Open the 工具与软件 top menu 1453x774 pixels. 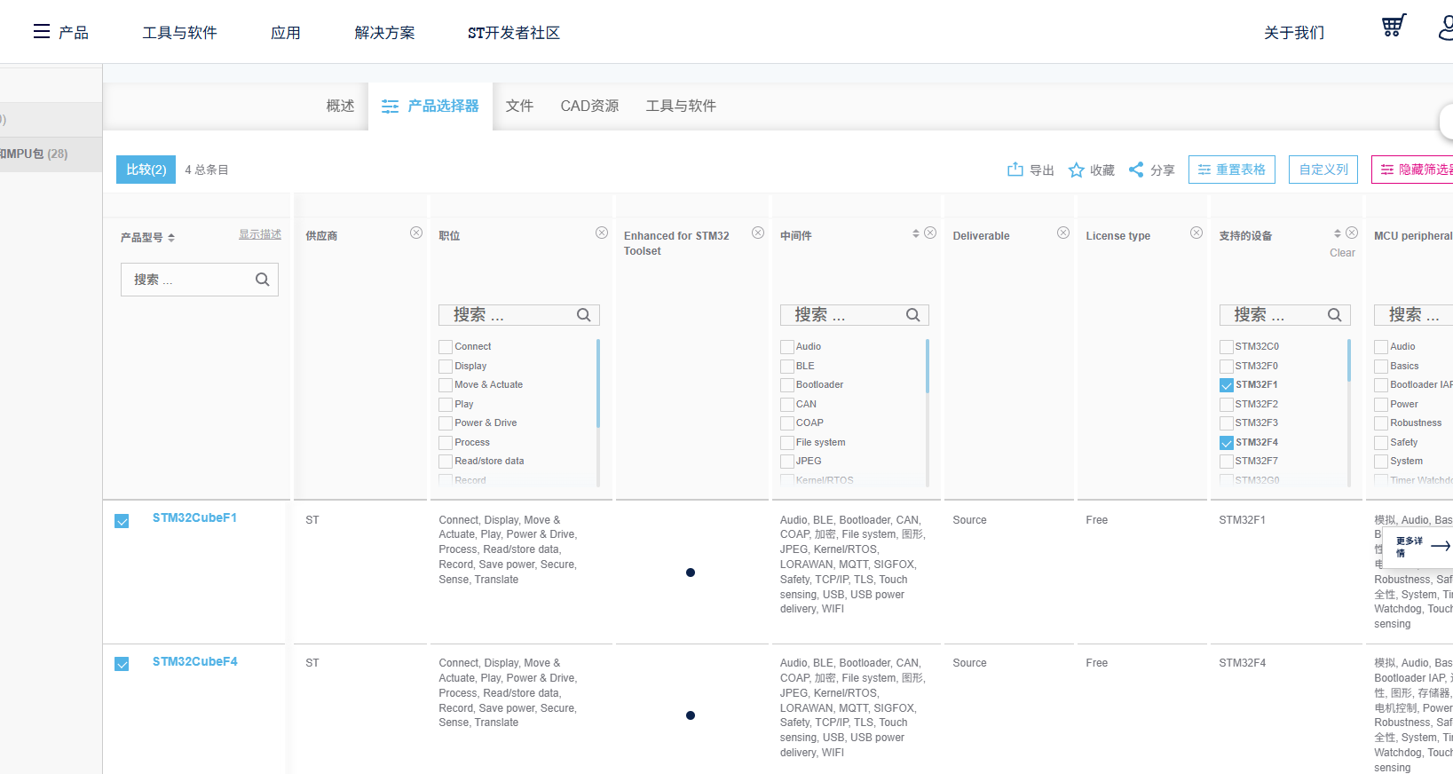[x=179, y=33]
